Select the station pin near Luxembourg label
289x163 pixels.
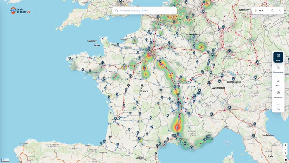click(194, 36)
